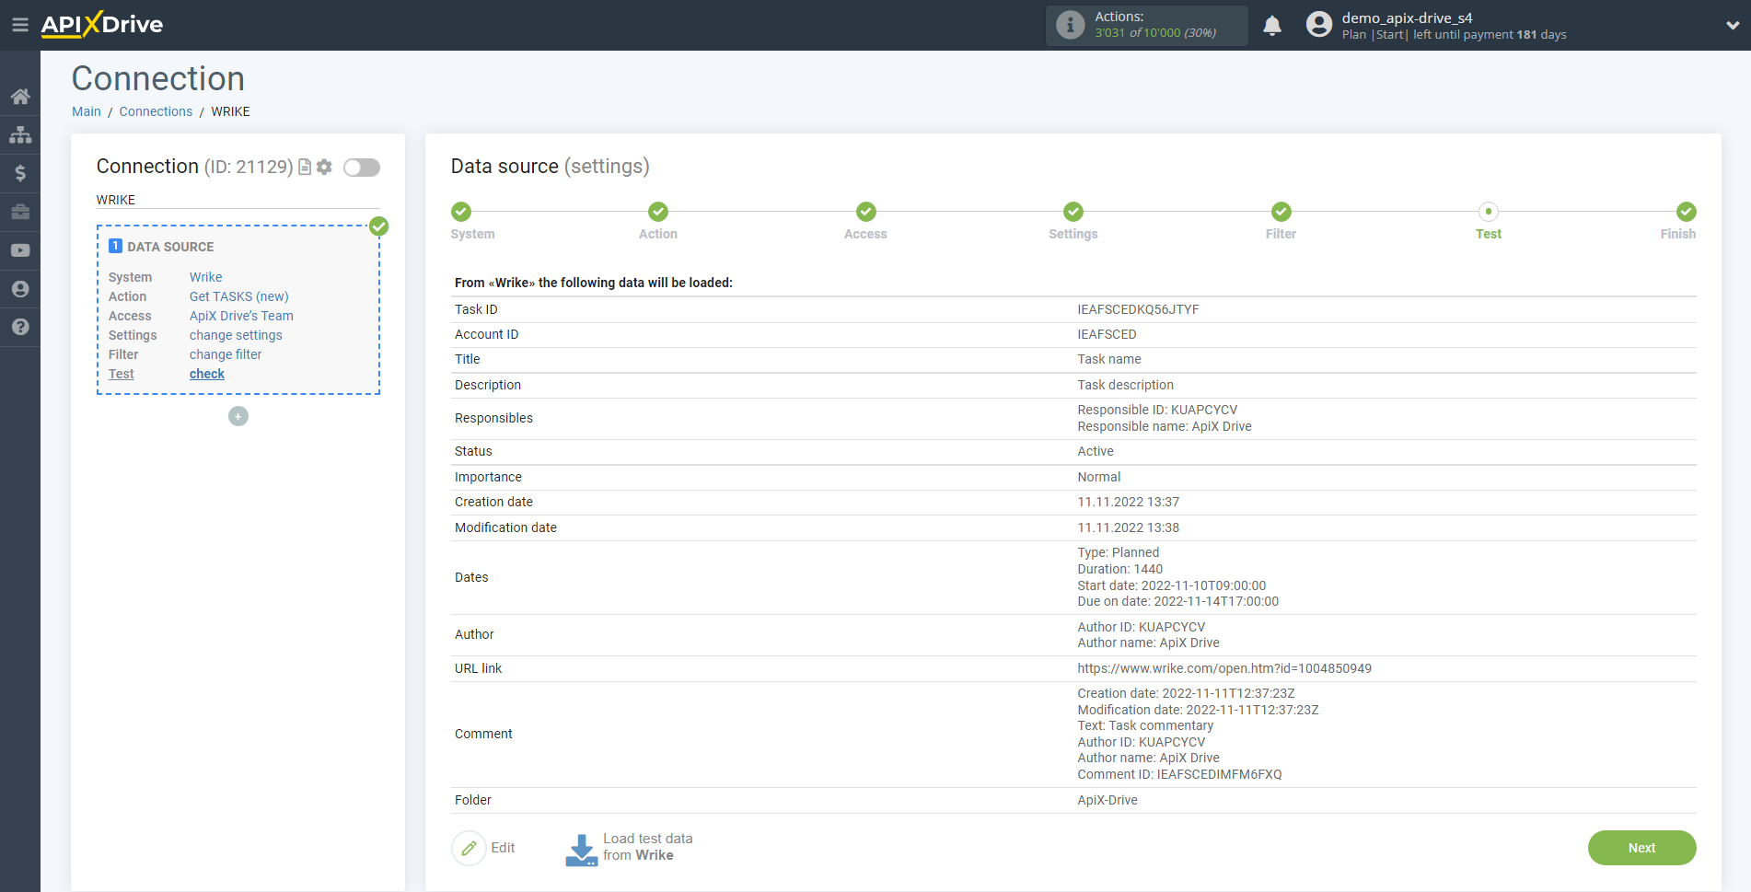Open the user profile sidebar icon
This screenshot has width=1751, height=892.
tap(20, 289)
